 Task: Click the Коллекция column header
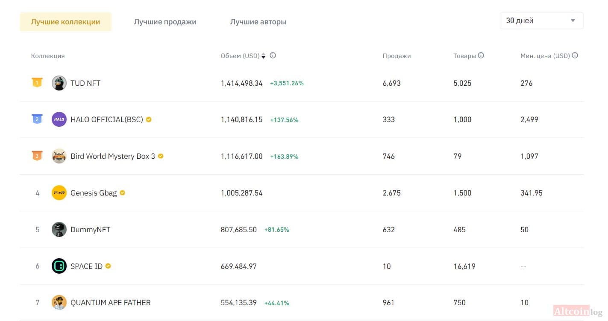click(48, 56)
